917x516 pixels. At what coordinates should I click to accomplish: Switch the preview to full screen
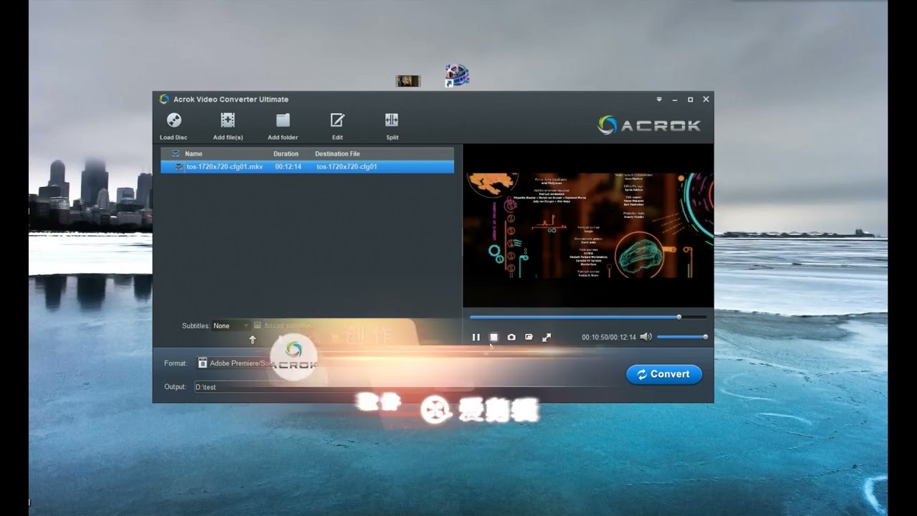pyautogui.click(x=547, y=338)
